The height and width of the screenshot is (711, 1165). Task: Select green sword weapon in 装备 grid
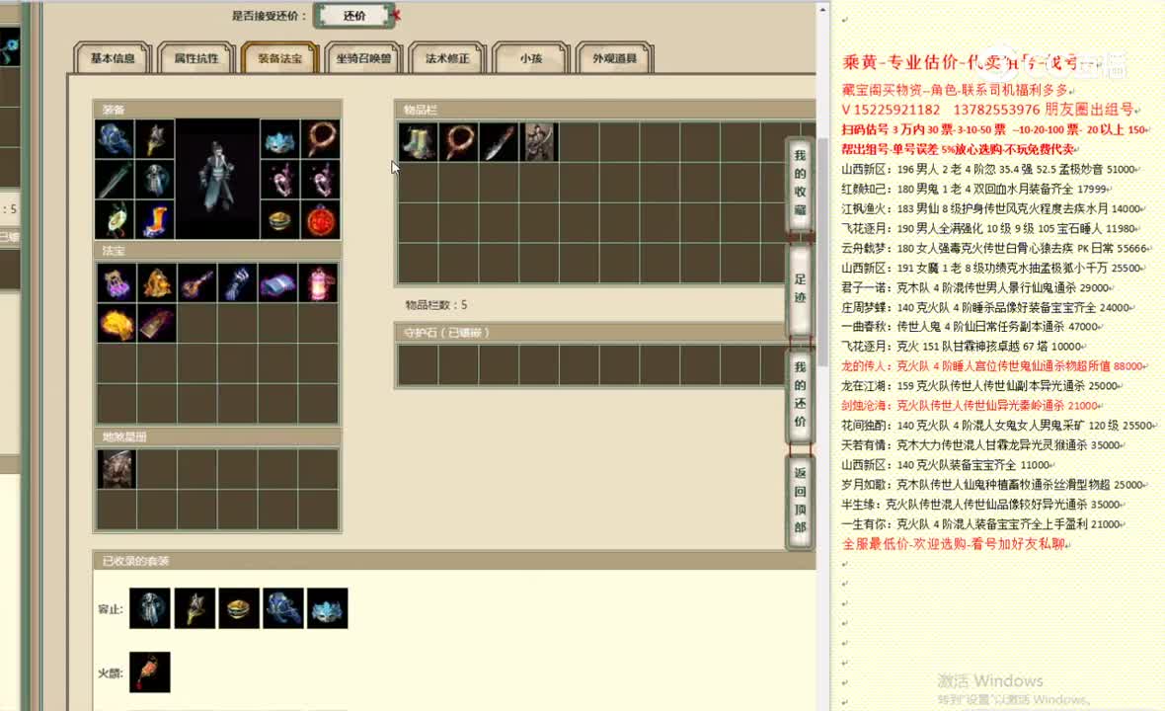(115, 179)
